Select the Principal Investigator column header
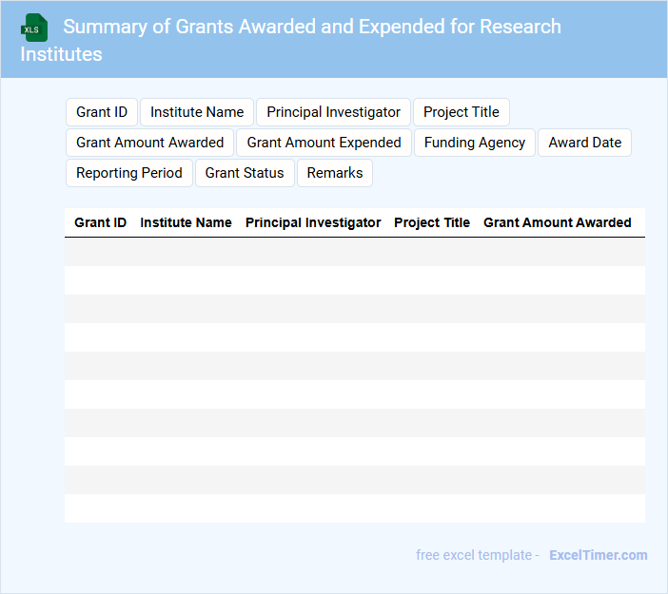This screenshot has height=594, width=668. (313, 222)
